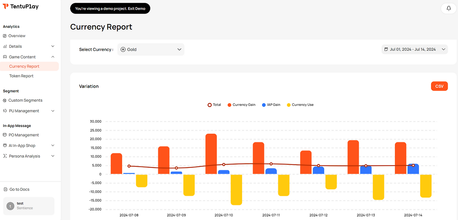Click the Total line point for 2024-07-08
Viewport: 458px width, 220px height.
click(x=129, y=166)
